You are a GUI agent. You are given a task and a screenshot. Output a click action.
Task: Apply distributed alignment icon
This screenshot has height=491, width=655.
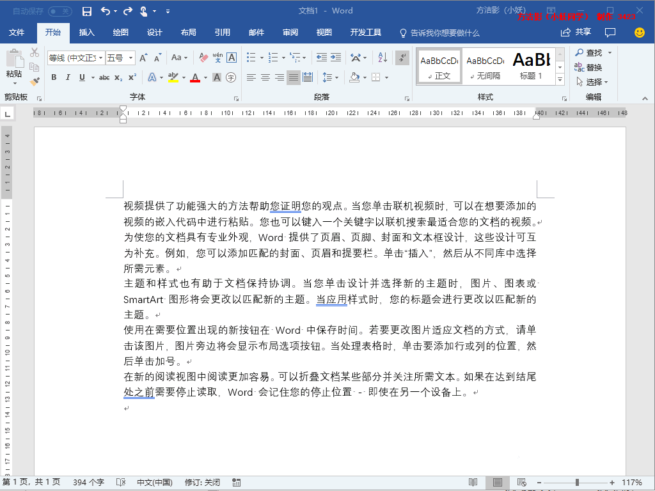[x=308, y=77]
